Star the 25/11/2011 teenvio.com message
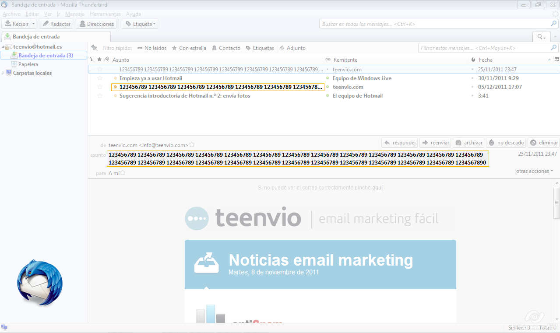 (99, 69)
